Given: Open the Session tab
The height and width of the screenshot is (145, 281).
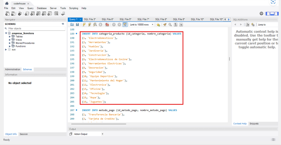Looking at the screenshot, I should pos(24,134).
